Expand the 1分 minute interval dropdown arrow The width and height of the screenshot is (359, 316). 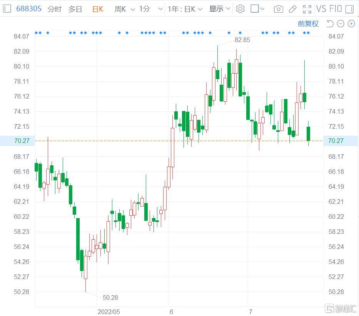(160, 9)
